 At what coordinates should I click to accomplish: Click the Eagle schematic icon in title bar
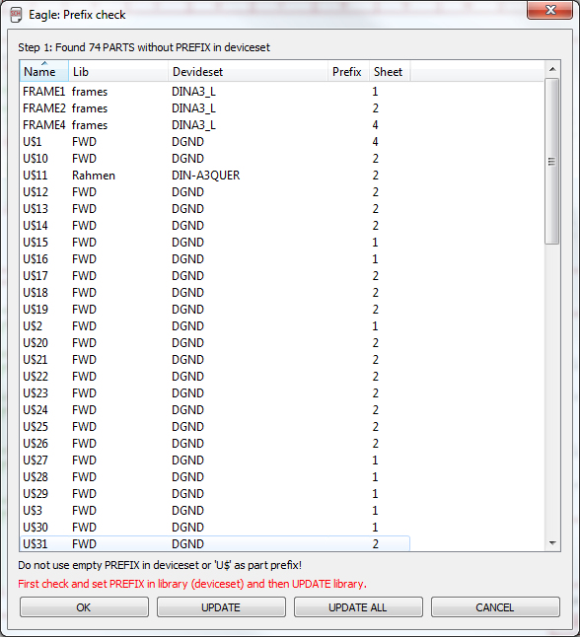pyautogui.click(x=16, y=15)
